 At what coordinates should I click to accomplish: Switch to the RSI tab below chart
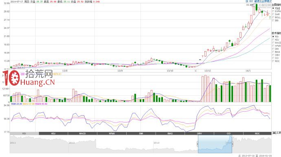[x=24, y=133]
